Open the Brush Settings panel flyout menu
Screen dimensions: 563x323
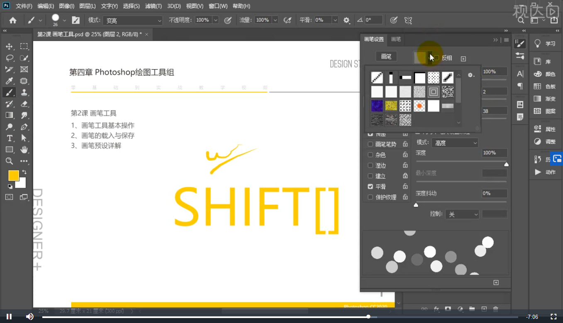pos(506,40)
